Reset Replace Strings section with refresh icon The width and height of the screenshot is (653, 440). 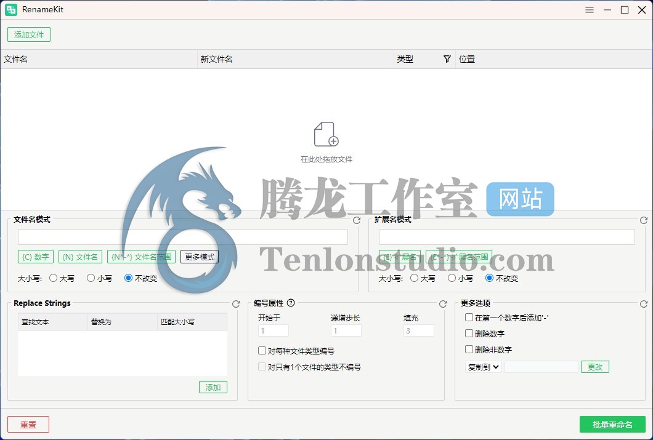[236, 304]
